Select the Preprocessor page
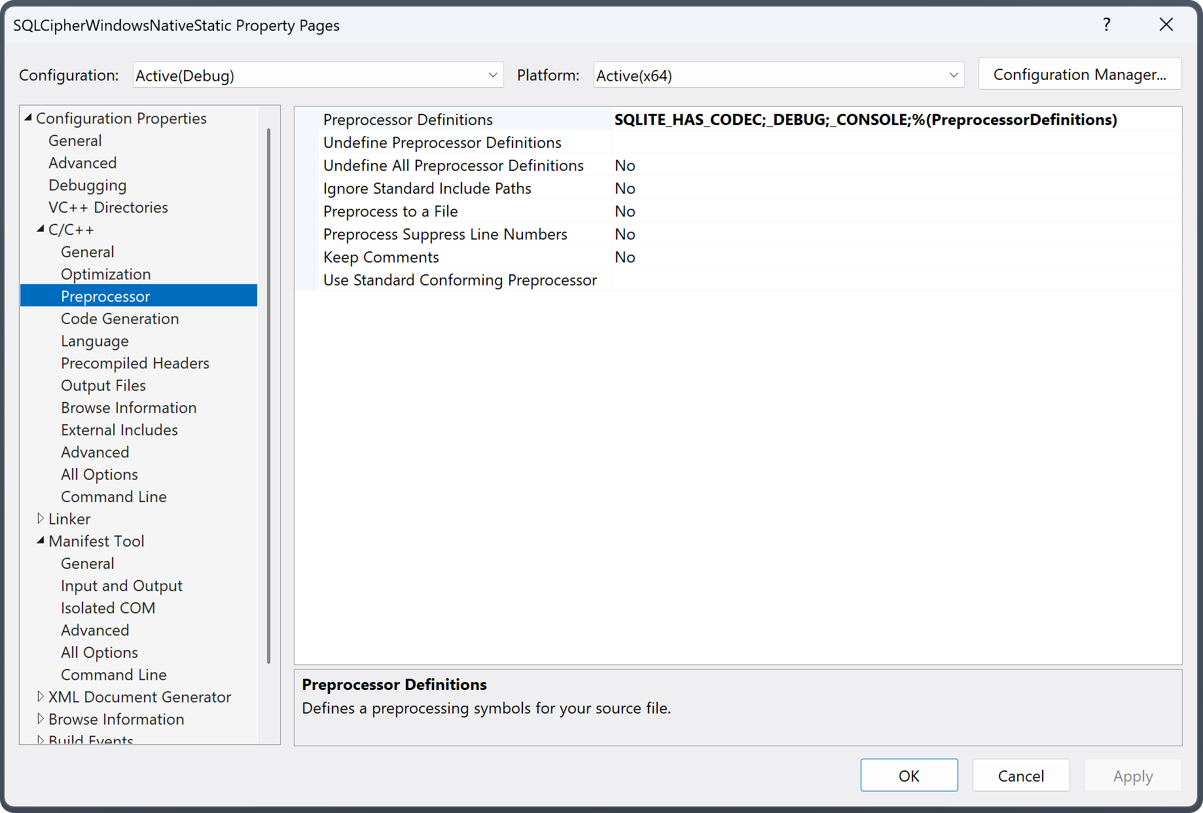This screenshot has height=813, width=1203. [x=139, y=296]
